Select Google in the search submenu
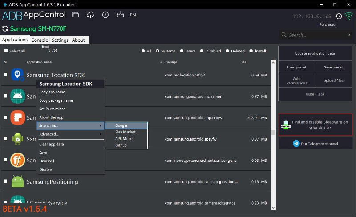Viewport: 356px width, 217px height. coord(126,125)
